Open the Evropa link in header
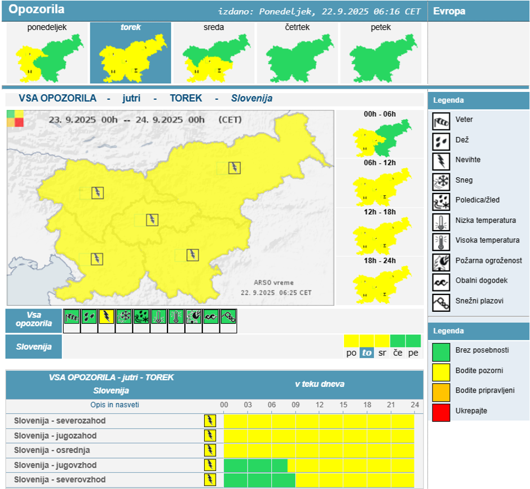The height and width of the screenshot is (489, 530). pos(449,11)
